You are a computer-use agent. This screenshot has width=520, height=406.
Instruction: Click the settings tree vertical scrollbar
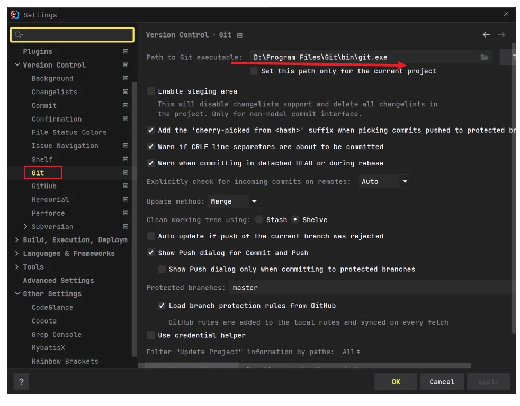click(135, 218)
